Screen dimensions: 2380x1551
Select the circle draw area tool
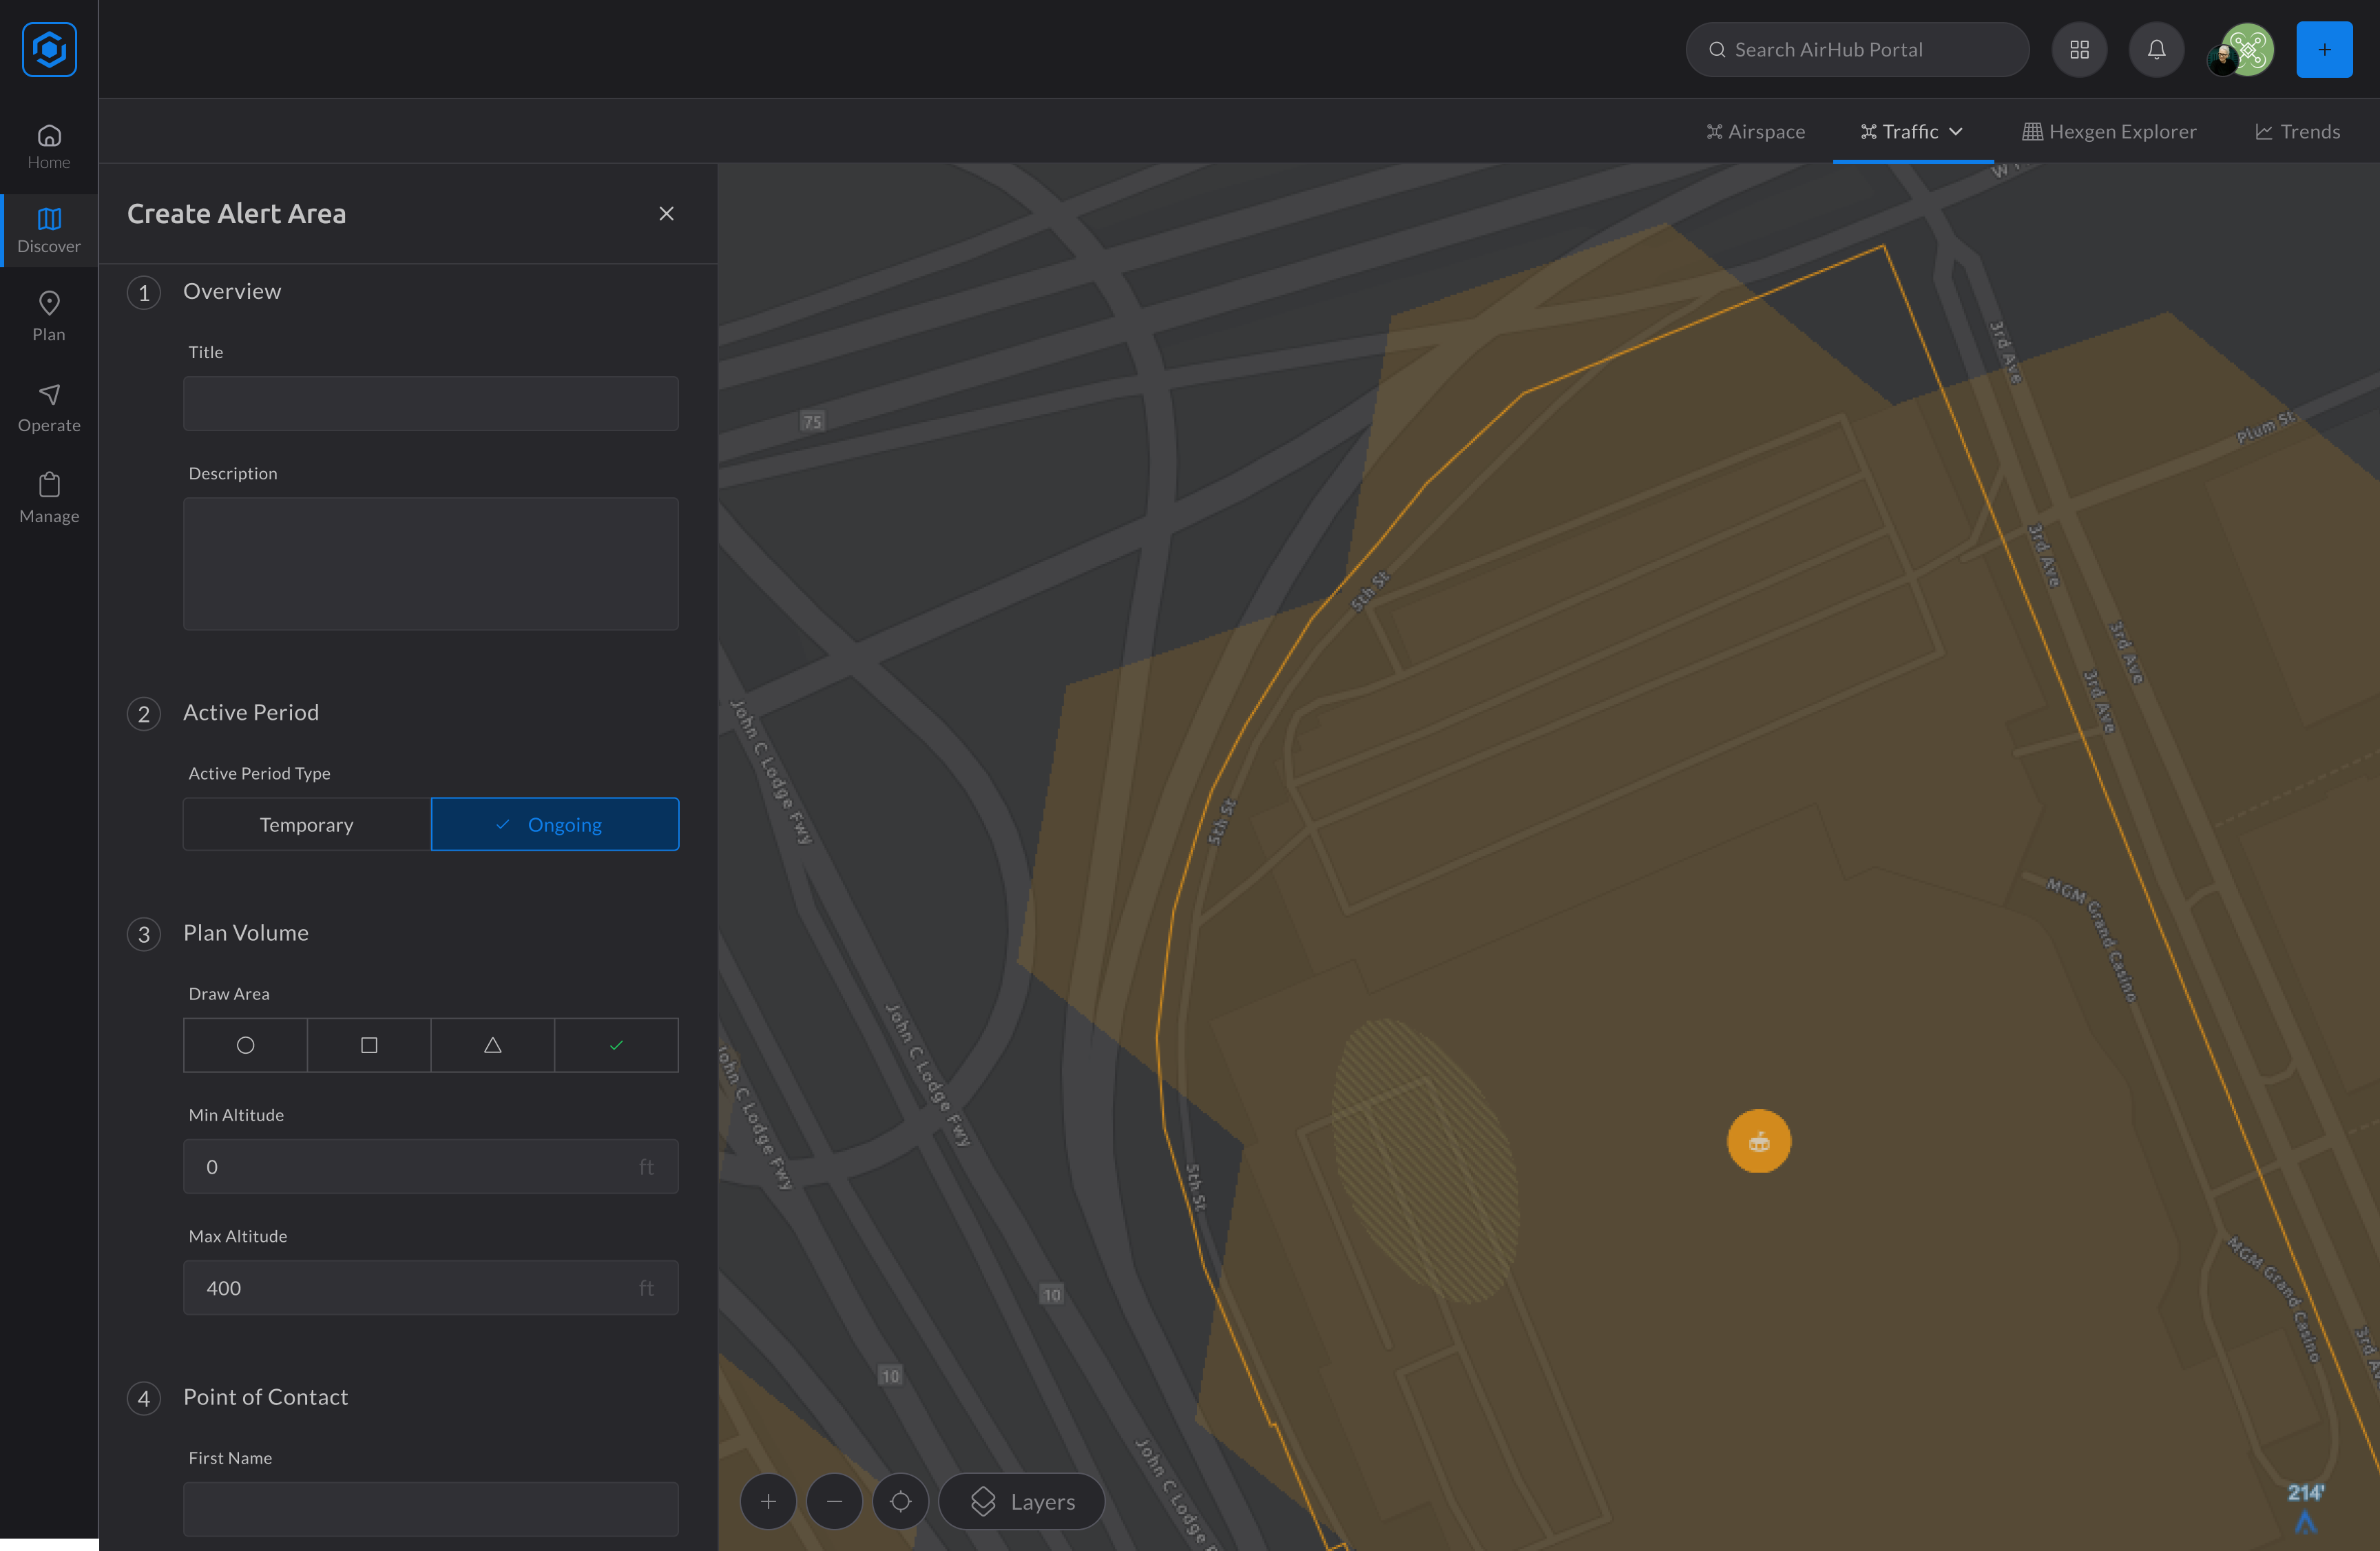[245, 1045]
